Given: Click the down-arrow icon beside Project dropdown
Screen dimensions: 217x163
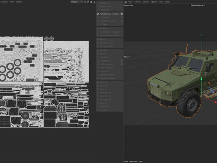Looking at the screenshot, I should [94, 2].
